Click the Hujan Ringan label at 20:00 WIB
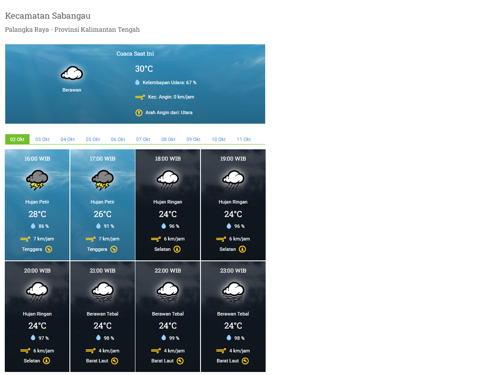Viewport: 500px width, 375px height. [37, 314]
